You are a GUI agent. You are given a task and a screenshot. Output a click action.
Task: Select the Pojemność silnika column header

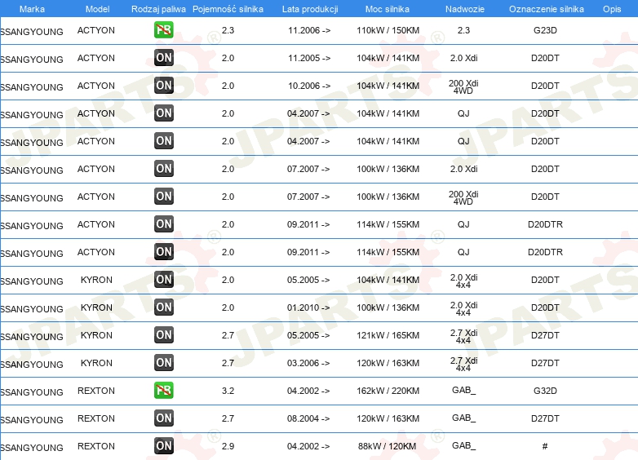click(228, 9)
